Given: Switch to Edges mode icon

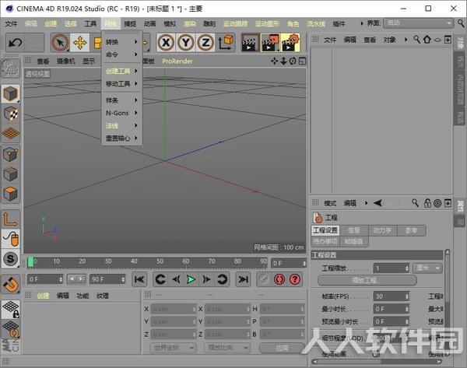Looking at the screenshot, I should pyautogui.click(x=10, y=174).
